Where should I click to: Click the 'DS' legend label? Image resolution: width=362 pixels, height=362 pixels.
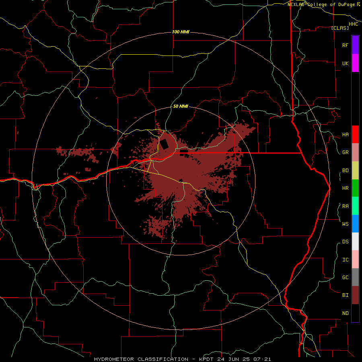tap(346, 242)
